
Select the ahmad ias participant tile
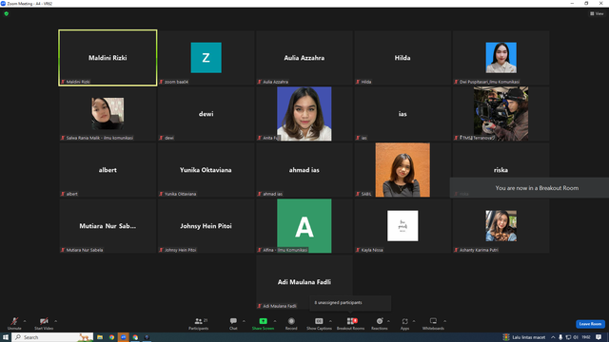coord(304,170)
